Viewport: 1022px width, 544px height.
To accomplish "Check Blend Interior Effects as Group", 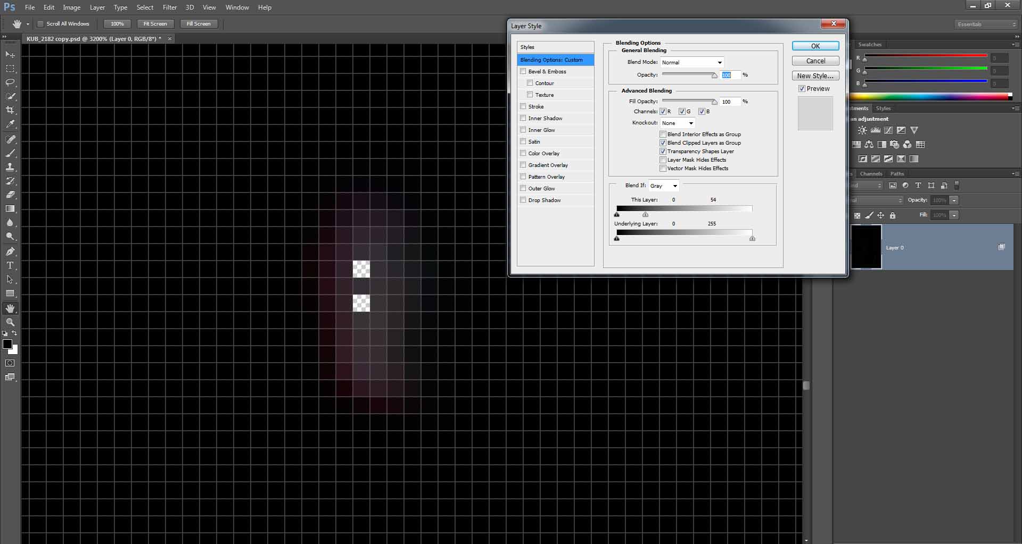I will pos(663,135).
